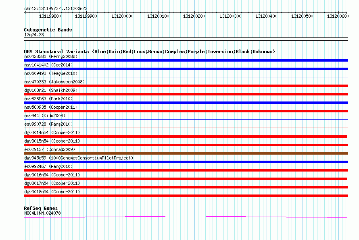Screen dimensions: 359x240
Task: Click ruler position 131199800
Action: (50, 16)
